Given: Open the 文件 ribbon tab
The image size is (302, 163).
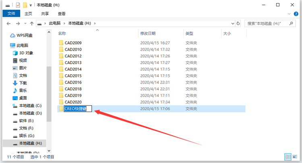Looking at the screenshot, I should (x=11, y=14).
